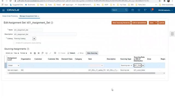This screenshot has width=175, height=98.
Task: Open the PRC00 Instructor user menu
Action: point(165,10)
